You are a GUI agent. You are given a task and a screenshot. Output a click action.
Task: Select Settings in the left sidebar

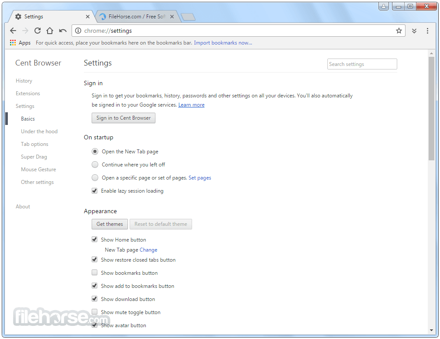click(25, 106)
